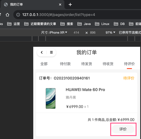Go back using the page back arrow
This screenshot has width=141, height=139.
pos(42,52)
